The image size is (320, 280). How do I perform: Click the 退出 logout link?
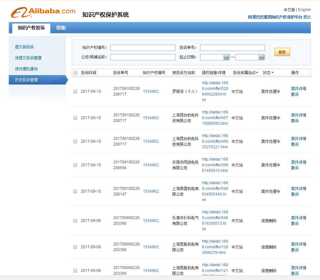point(307,17)
